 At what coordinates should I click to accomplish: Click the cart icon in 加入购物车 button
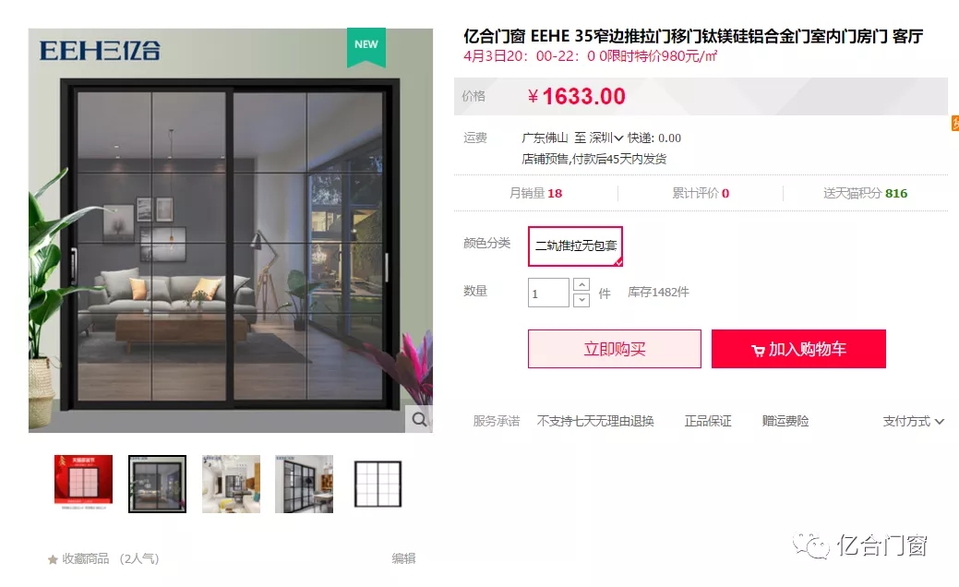[758, 351]
